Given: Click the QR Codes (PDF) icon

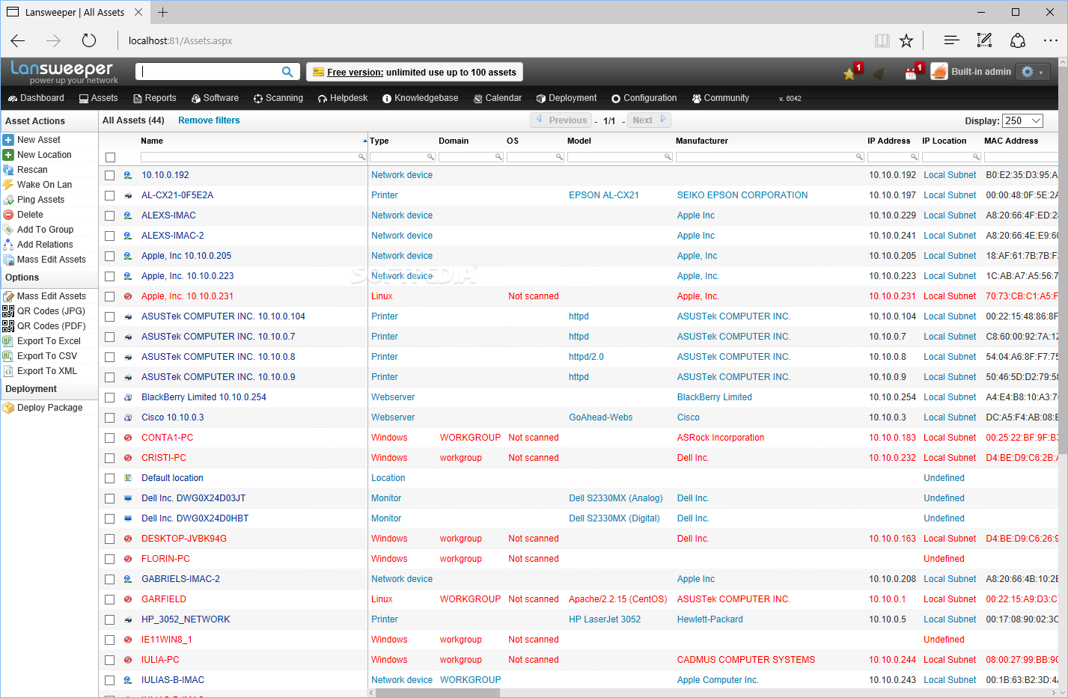Looking at the screenshot, I should tap(8, 326).
